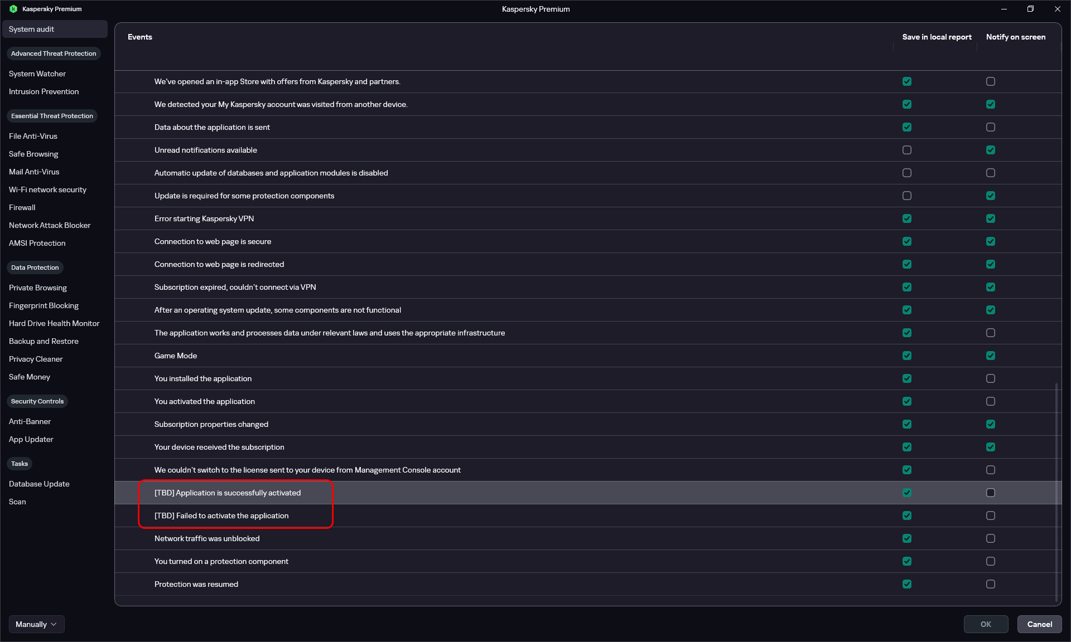The image size is (1071, 642).
Task: Enable local report for Automatic update disabled event
Action: pyautogui.click(x=907, y=173)
